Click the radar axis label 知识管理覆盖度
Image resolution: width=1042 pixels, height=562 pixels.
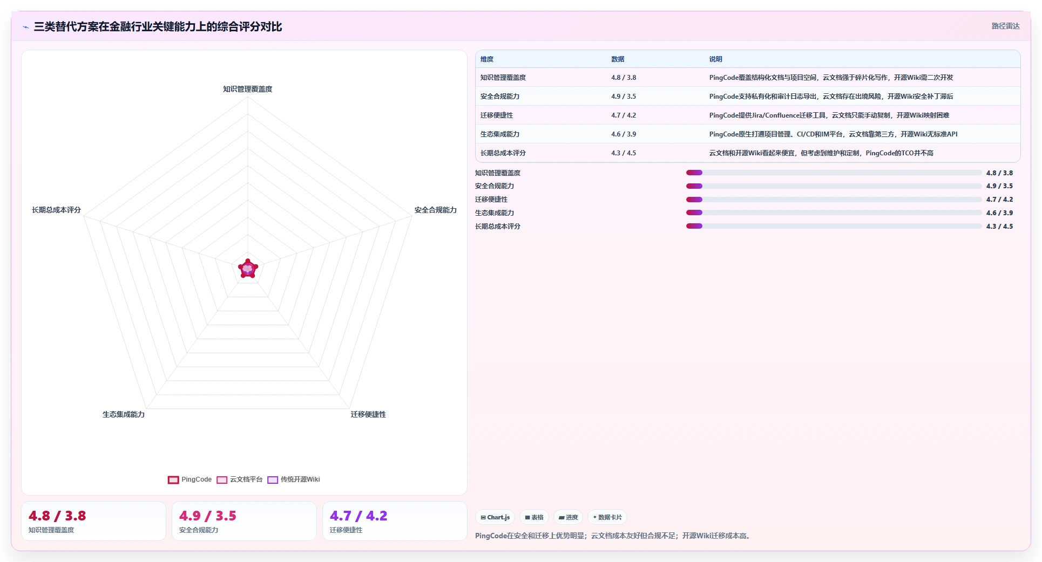(248, 89)
